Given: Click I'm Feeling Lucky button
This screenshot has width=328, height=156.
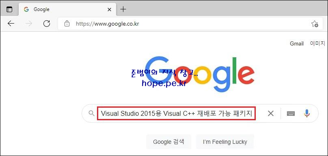Looking at the screenshot, I should (225, 142).
